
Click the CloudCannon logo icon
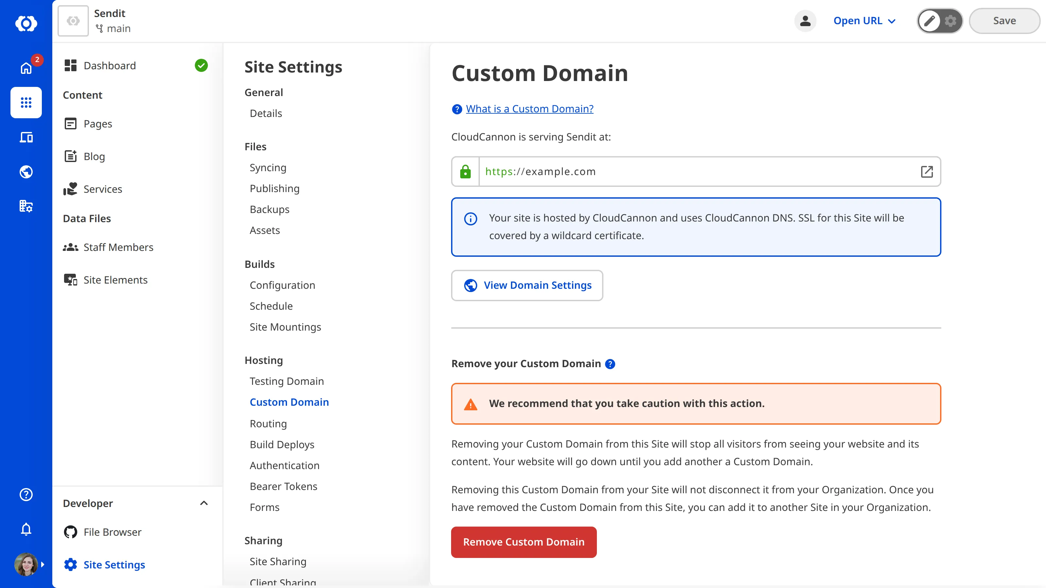(26, 23)
